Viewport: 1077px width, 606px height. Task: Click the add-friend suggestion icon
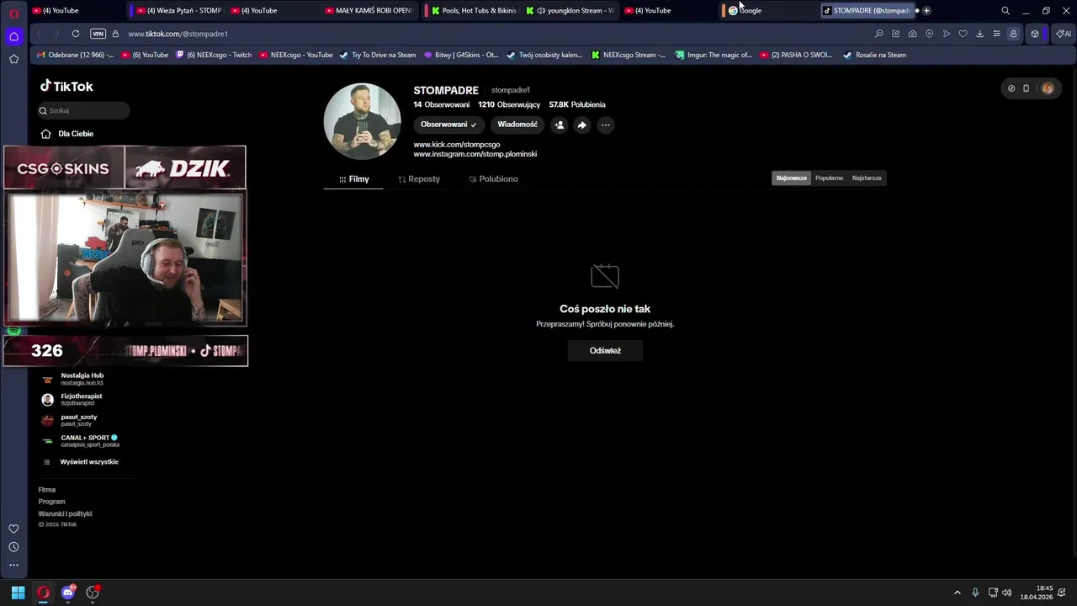[559, 125]
